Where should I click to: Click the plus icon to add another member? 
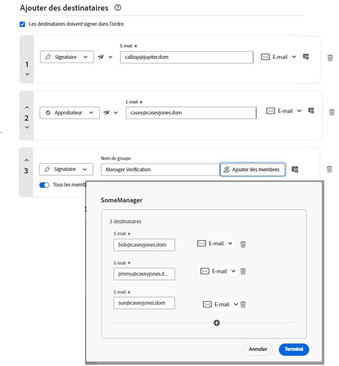pos(217,323)
